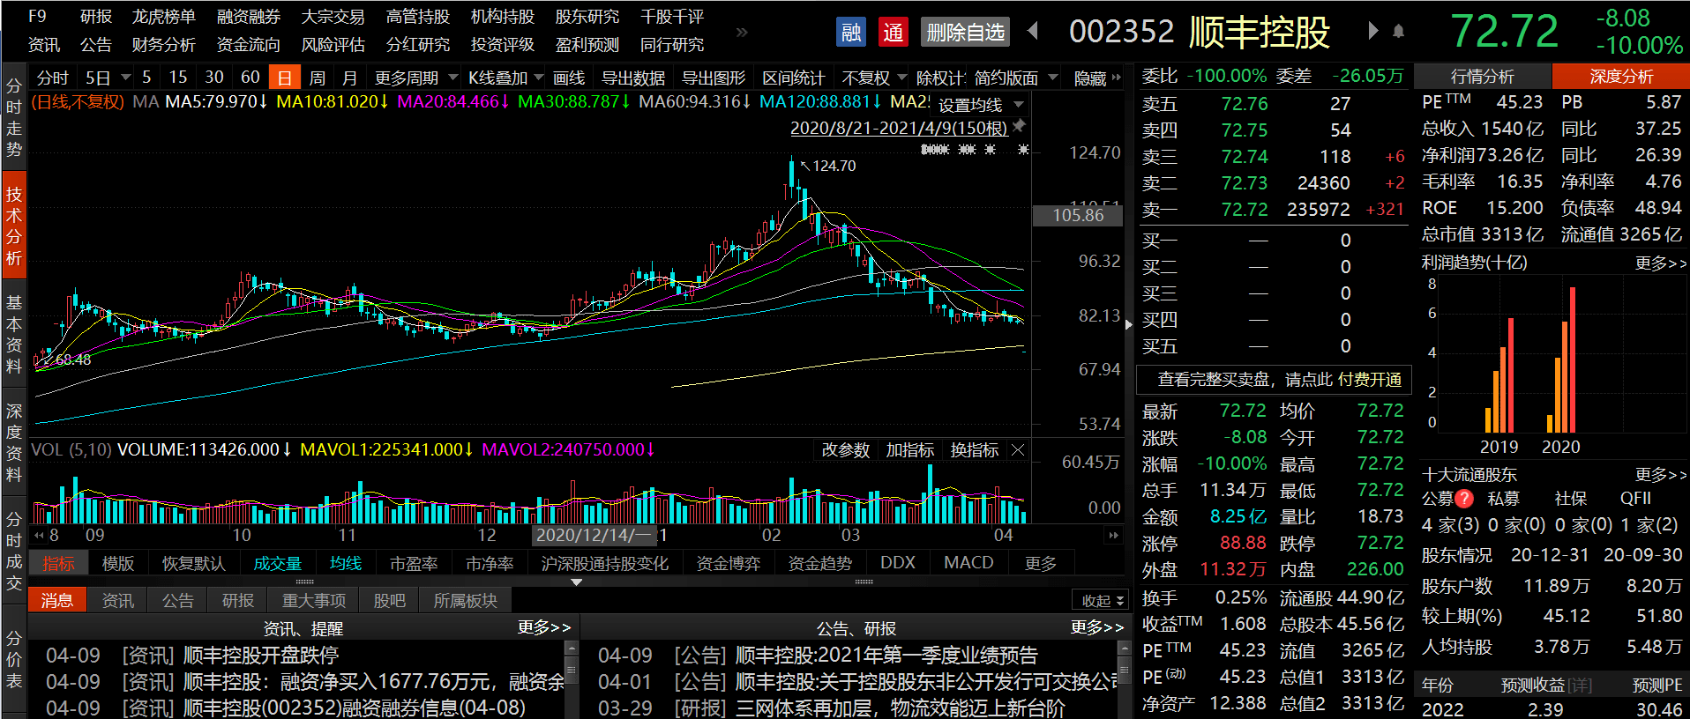The width and height of the screenshot is (1690, 719).
Task: Click the blue 融 margin-trading badge
Action: [850, 33]
